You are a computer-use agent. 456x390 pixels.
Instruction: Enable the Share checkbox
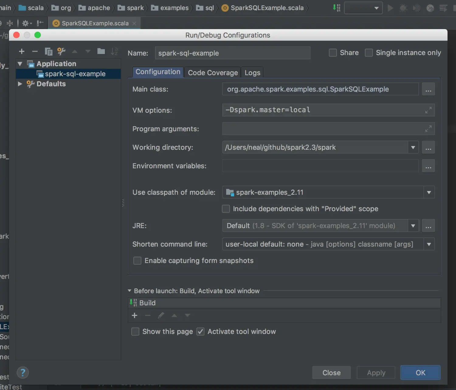333,53
